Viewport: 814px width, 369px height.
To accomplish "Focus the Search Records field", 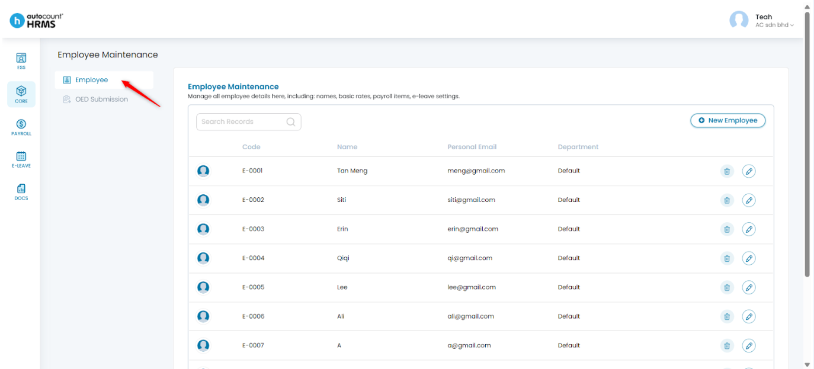I will [248, 121].
